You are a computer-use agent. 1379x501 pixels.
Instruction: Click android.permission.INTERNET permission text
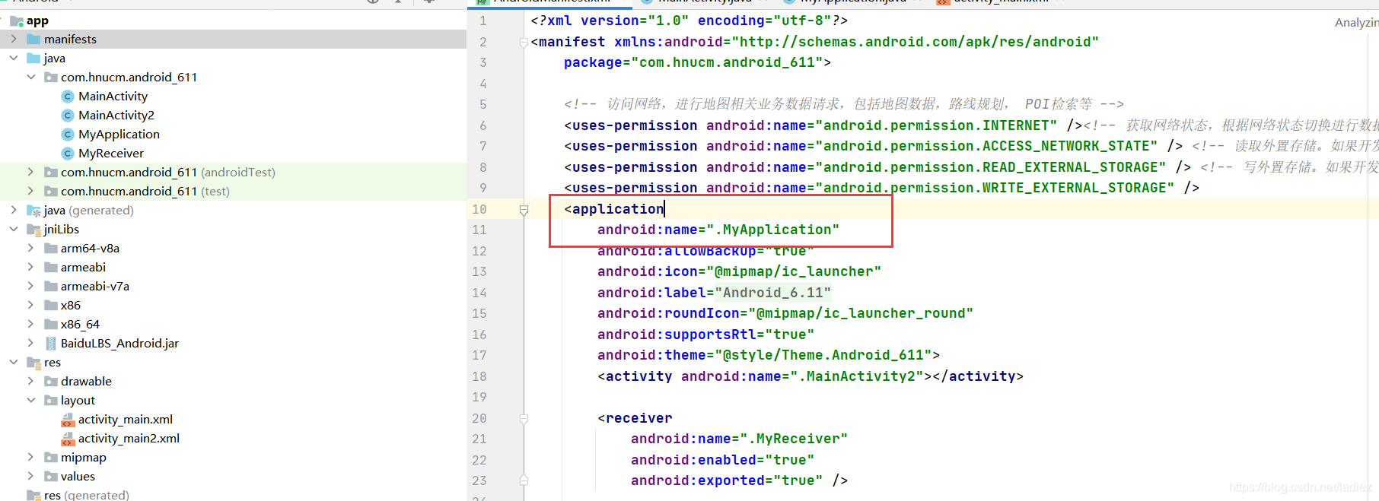point(936,125)
